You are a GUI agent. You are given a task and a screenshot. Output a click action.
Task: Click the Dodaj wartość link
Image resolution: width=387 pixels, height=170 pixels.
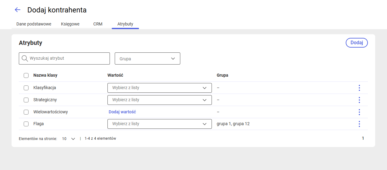click(x=122, y=112)
